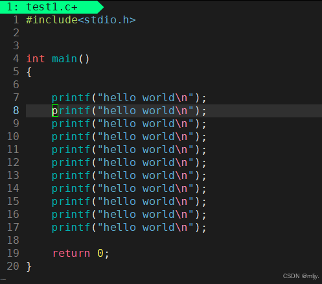
Task: Select the test1.c+ buffer tab
Action: coord(51,7)
